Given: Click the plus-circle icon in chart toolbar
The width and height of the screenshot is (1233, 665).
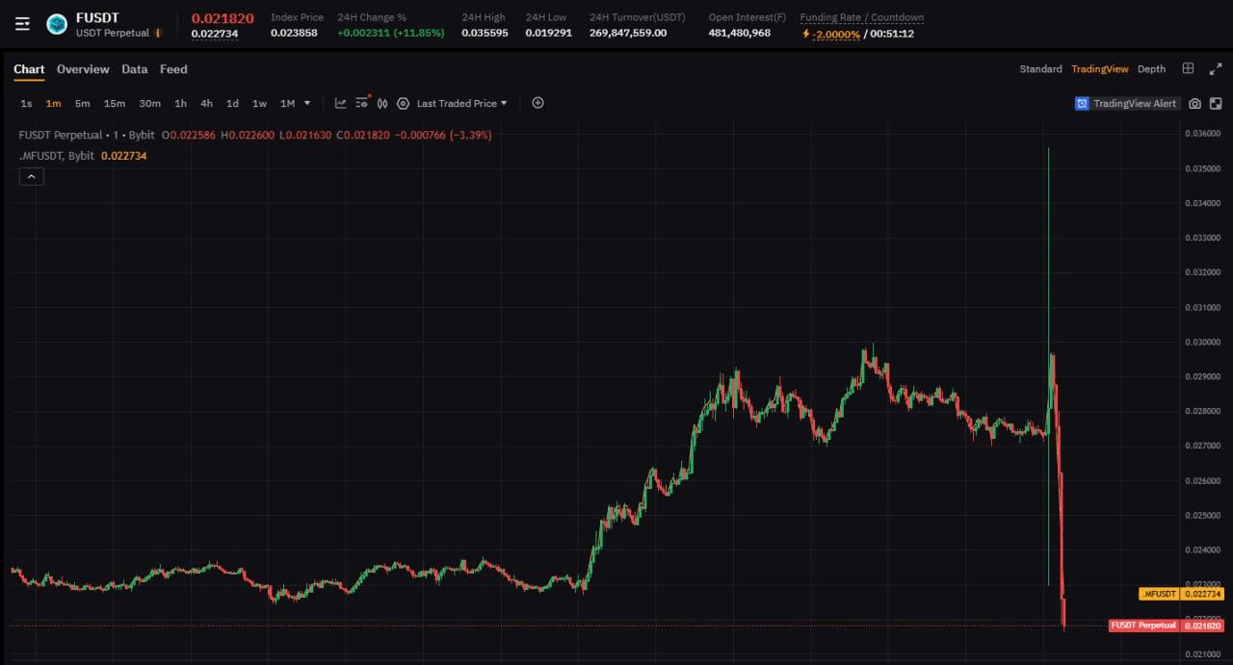Looking at the screenshot, I should point(538,103).
